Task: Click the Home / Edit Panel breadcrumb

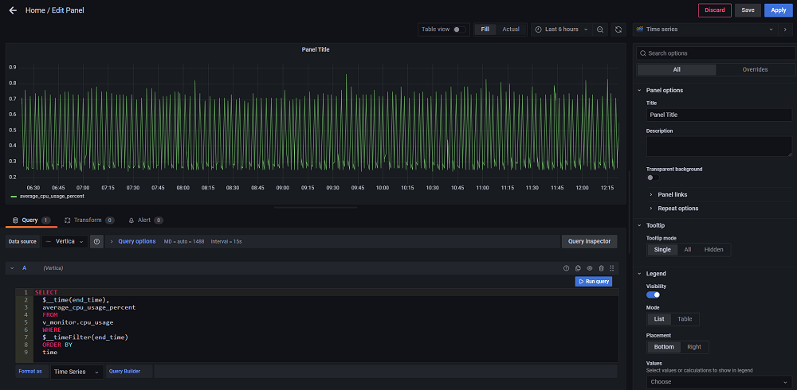Action: point(55,10)
